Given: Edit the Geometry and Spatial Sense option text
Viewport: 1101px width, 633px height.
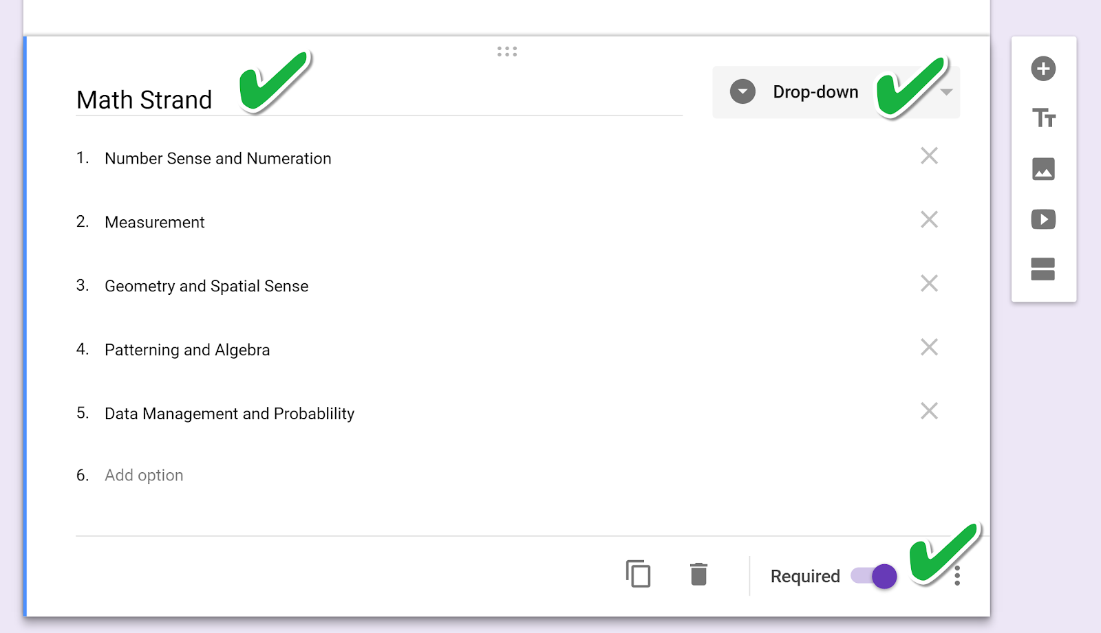Looking at the screenshot, I should click(206, 286).
